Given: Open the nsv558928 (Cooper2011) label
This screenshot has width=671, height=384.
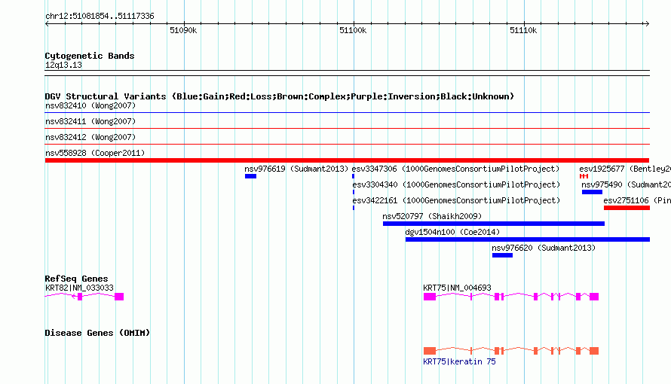Looking at the screenshot, I should [x=95, y=153].
